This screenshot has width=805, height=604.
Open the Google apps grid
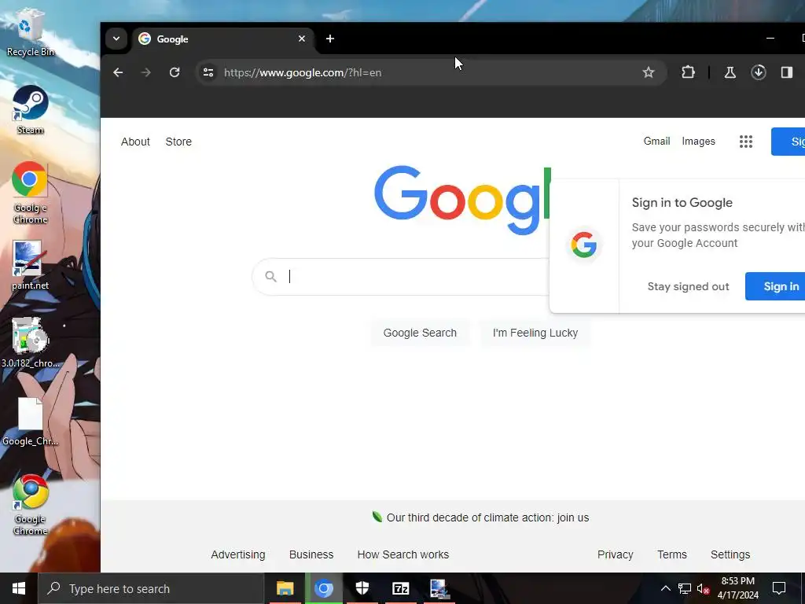point(745,142)
